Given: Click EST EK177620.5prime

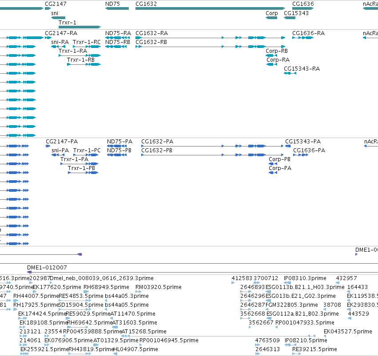Looking at the screenshot, I should click(x=57, y=287).
